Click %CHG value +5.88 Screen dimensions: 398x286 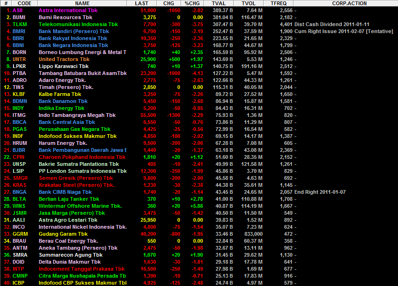(x=196, y=206)
